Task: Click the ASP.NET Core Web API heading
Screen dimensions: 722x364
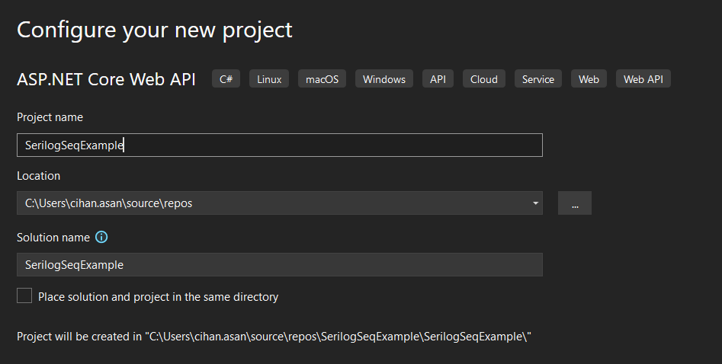Action: point(106,79)
